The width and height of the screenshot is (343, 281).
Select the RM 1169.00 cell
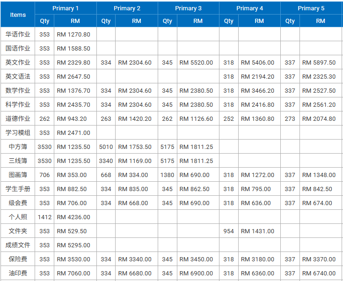coord(137,161)
